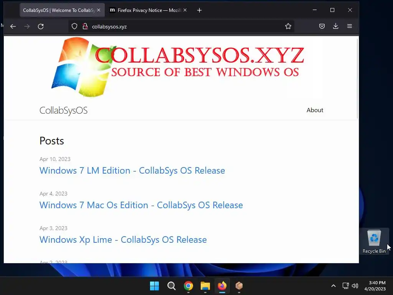Close the Firefox Privacy Notice tab
Image resolution: width=393 pixels, height=295 pixels.
point(185,10)
